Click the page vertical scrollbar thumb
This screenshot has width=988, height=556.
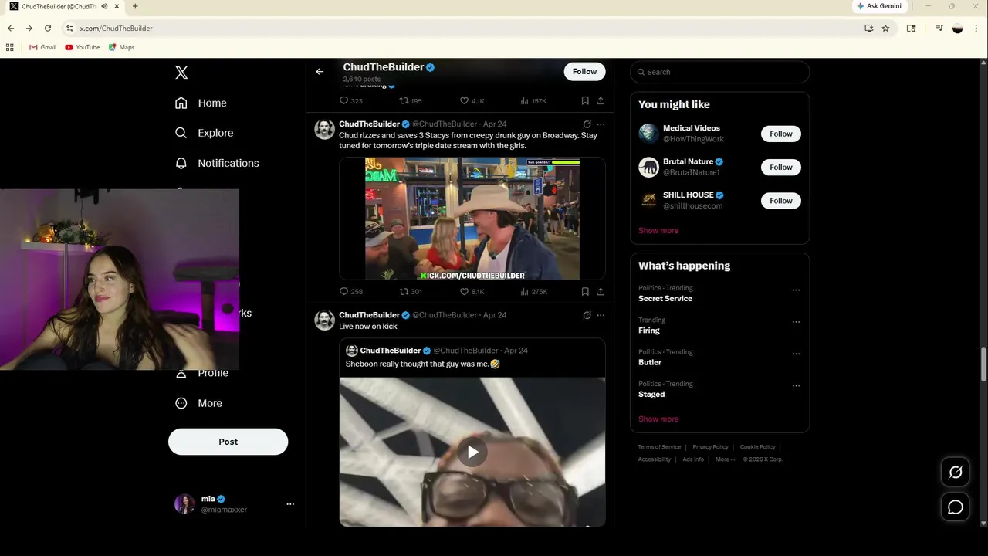click(983, 364)
